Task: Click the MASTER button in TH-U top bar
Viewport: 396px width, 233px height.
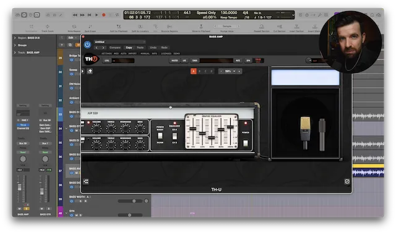Action: click(x=174, y=61)
